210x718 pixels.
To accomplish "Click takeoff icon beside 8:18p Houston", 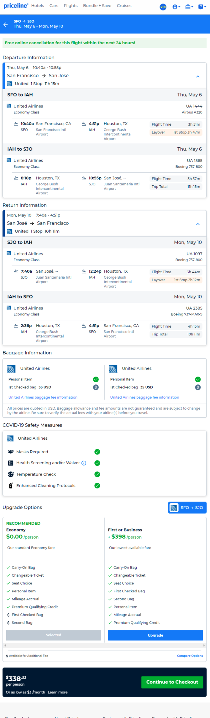I will pos(16,178).
